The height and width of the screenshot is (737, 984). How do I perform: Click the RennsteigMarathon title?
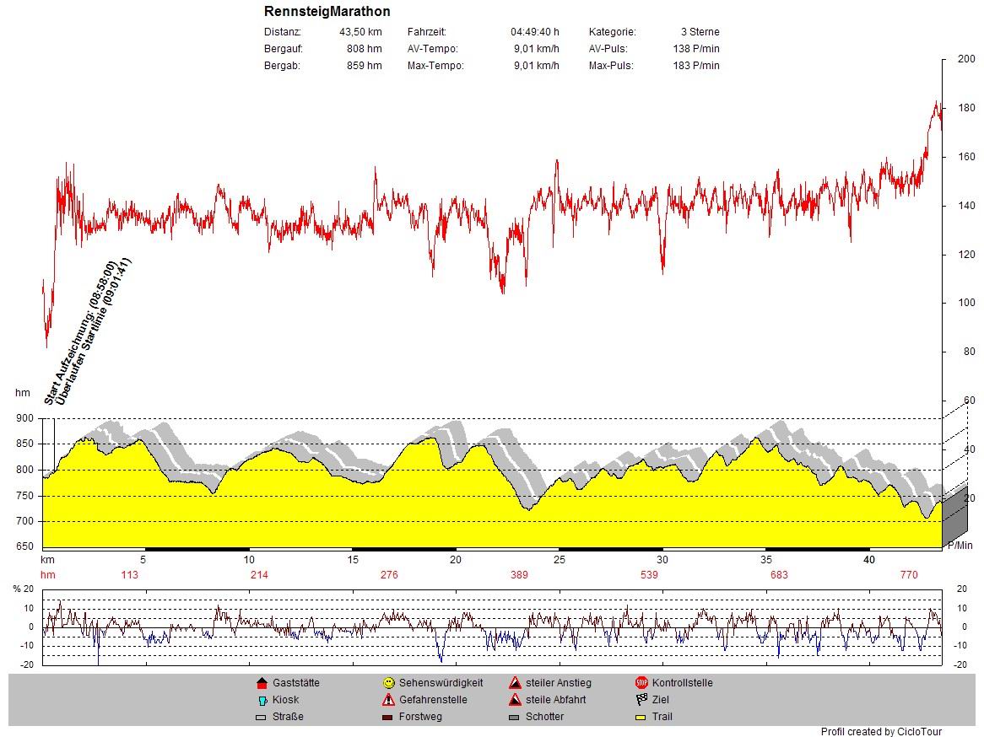point(327,12)
